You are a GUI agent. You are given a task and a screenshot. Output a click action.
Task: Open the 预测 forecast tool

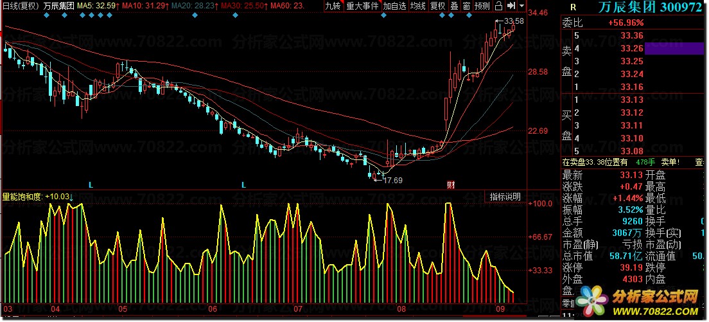pyautogui.click(x=482, y=6)
